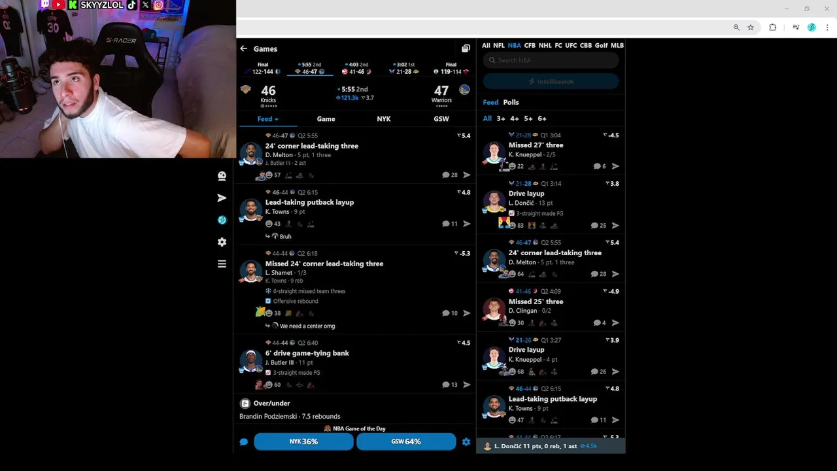Open the pop-out windows icon beside Games
Screen dimensions: 837x471
click(466, 48)
